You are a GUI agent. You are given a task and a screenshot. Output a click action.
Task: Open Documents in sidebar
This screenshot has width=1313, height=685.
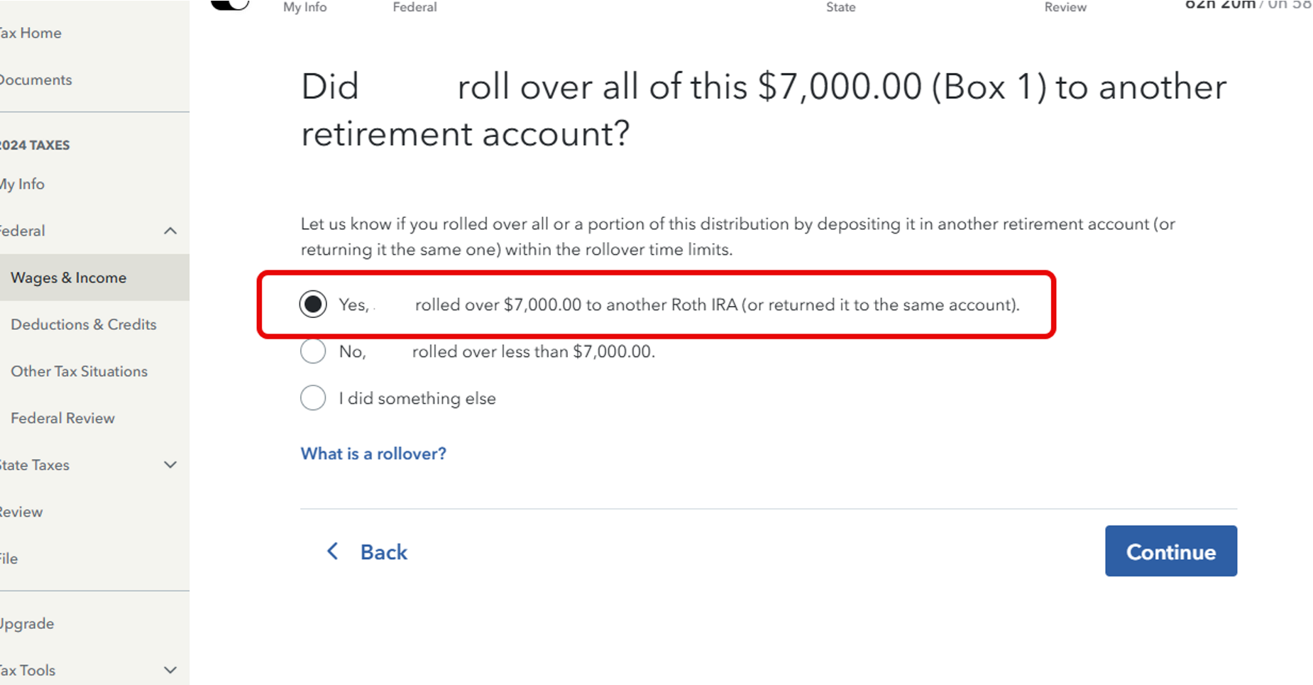35,80
